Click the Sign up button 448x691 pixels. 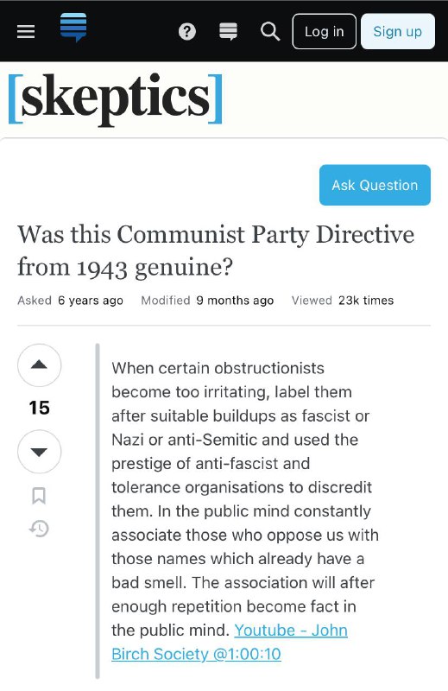pyautogui.click(x=398, y=31)
